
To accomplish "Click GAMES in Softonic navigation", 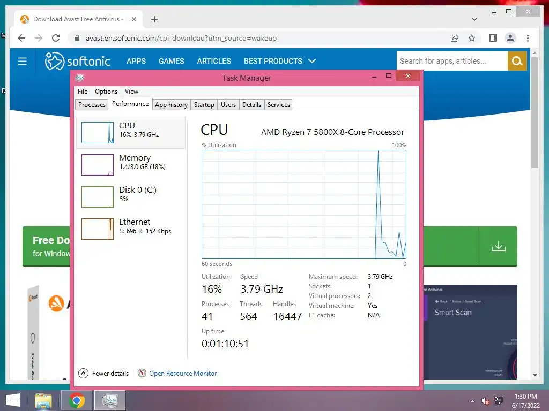I will (171, 61).
